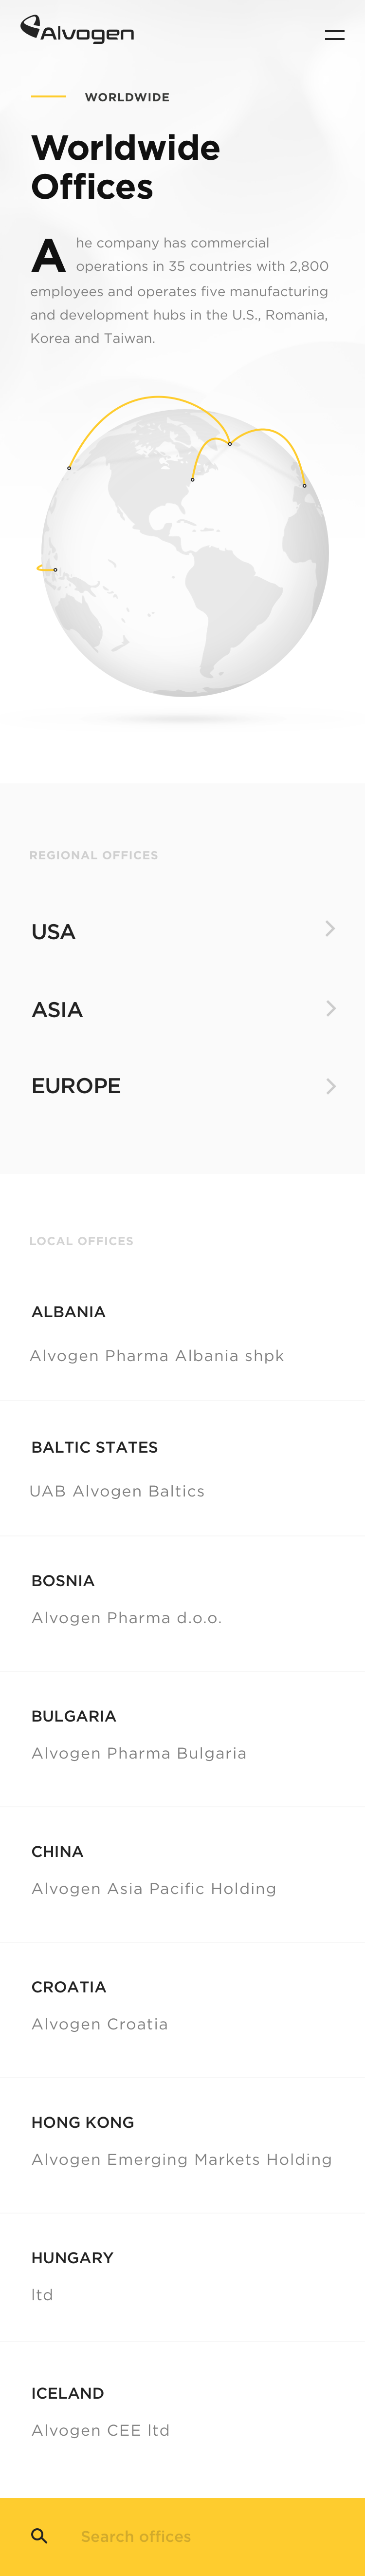Open UAB Alvogen Baltics office
Viewport: 365px width, 2576px height.
point(117,1491)
